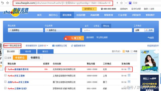This screenshot has width=161, height=91.
Task: Click Baidu paw search engine icon
Action: (x=130, y=3)
